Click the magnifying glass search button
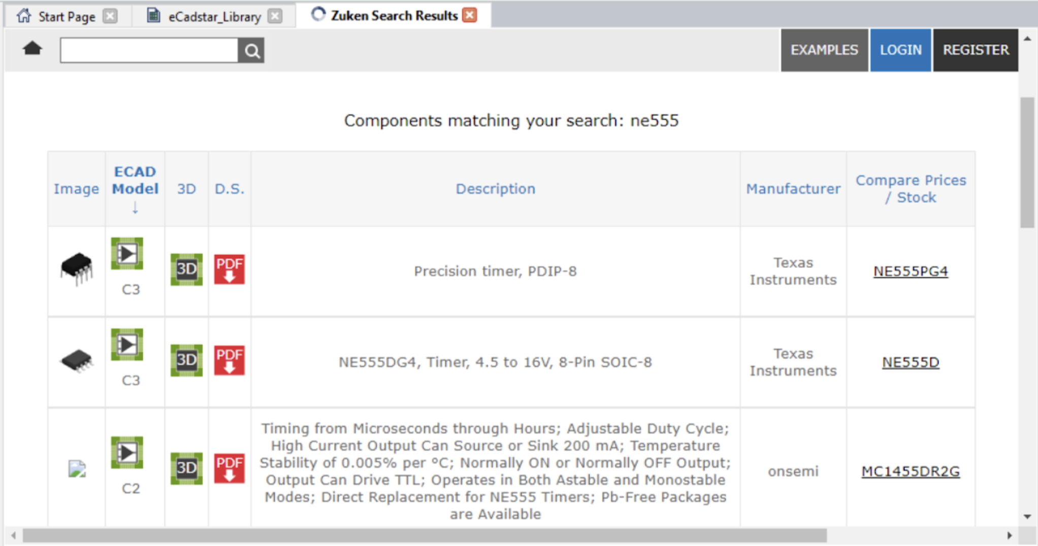 click(252, 51)
